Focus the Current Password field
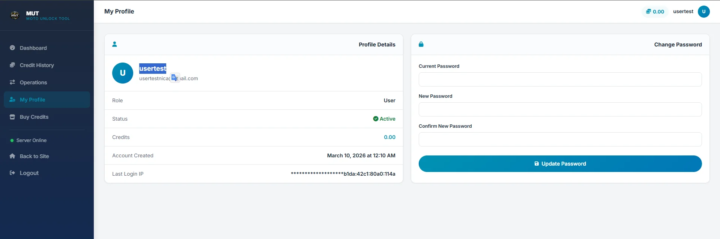 (x=560, y=79)
